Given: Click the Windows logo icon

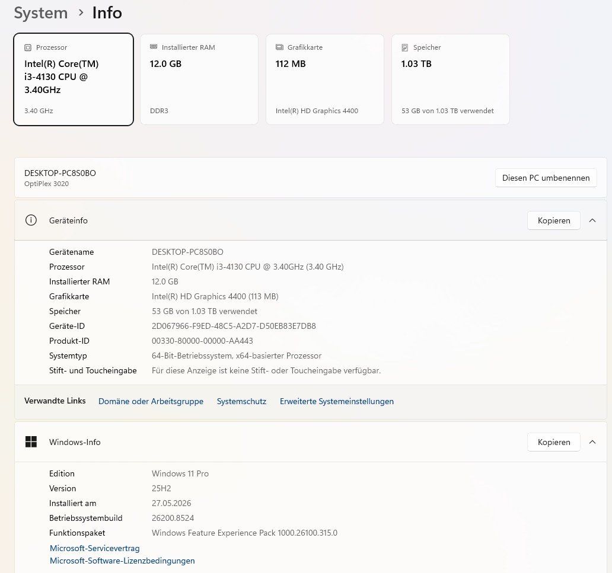Looking at the screenshot, I should pyautogui.click(x=31, y=442).
